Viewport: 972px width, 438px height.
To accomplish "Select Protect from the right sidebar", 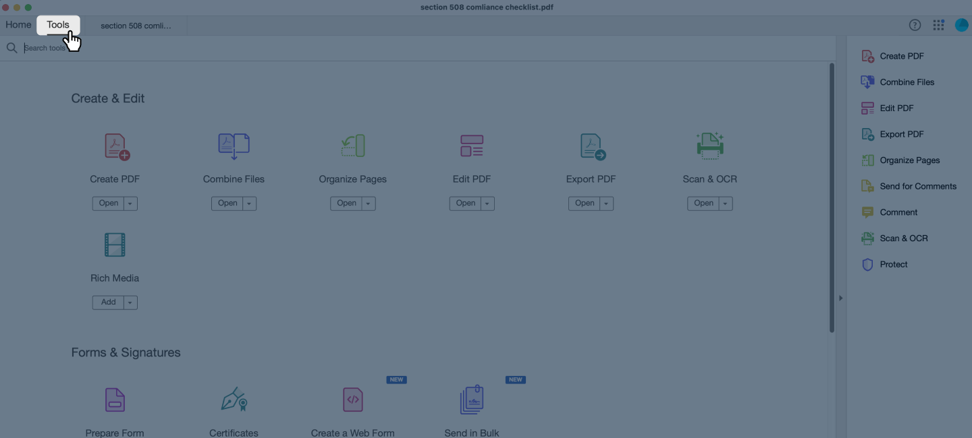I will pyautogui.click(x=892, y=264).
